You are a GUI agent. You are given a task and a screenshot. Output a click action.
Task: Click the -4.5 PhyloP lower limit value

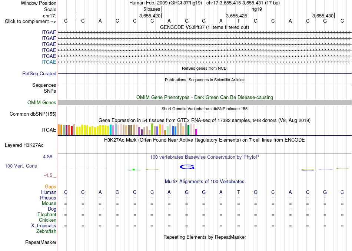click(48, 175)
